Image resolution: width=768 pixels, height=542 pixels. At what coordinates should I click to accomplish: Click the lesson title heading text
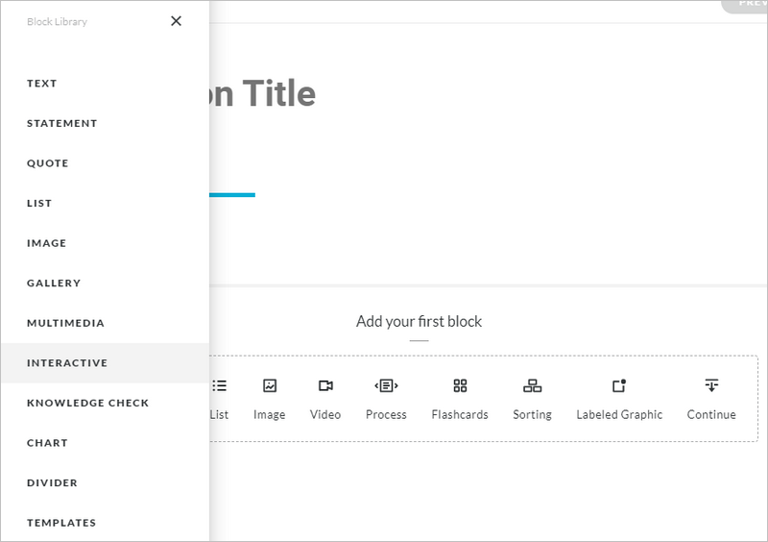click(x=263, y=94)
